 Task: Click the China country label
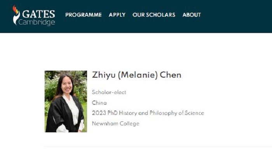pyautogui.click(x=99, y=103)
